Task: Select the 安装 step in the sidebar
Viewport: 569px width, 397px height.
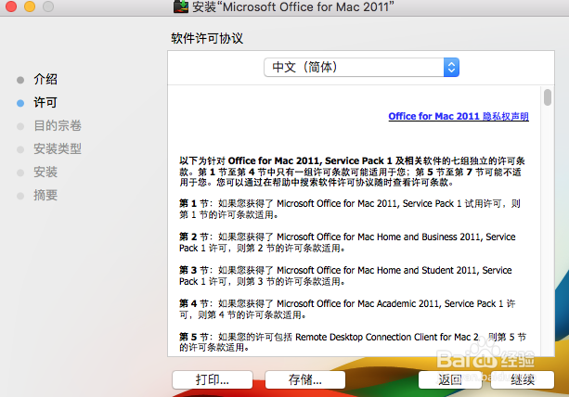Action: pyautogui.click(x=45, y=173)
